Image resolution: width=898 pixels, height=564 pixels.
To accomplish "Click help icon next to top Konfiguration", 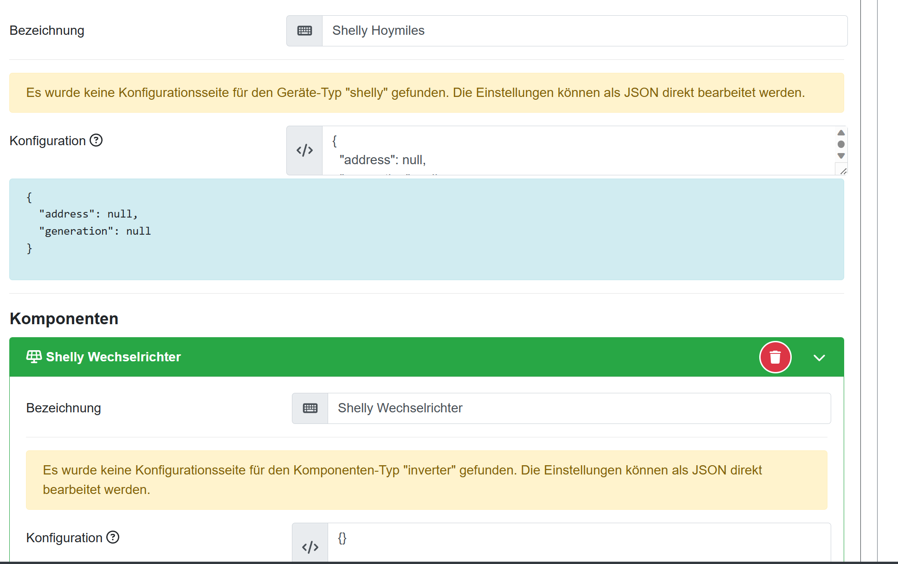I will coord(96,140).
